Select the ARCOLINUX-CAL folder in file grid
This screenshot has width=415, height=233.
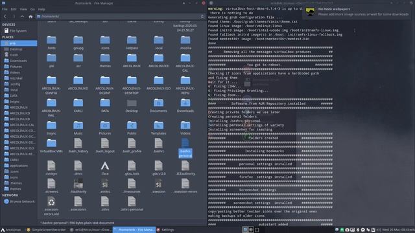coord(185,58)
